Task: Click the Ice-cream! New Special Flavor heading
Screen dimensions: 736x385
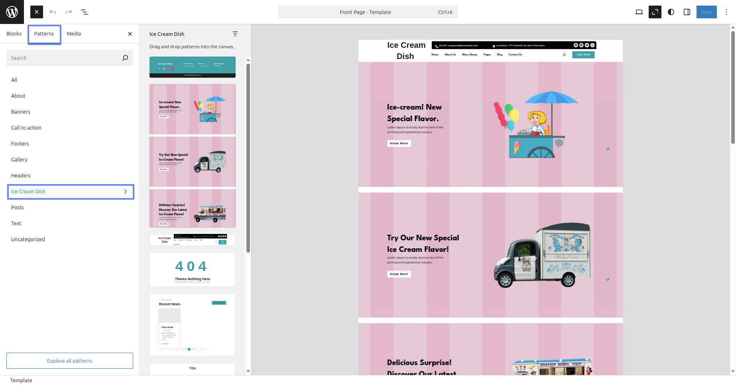Action: [415, 113]
